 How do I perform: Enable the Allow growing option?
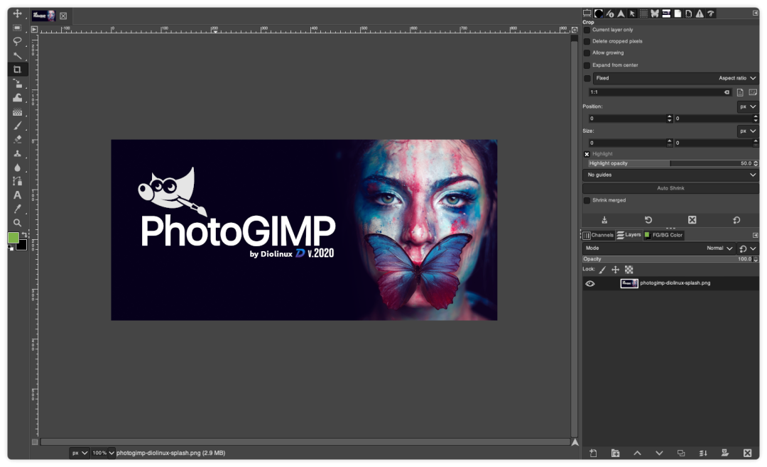tap(587, 53)
